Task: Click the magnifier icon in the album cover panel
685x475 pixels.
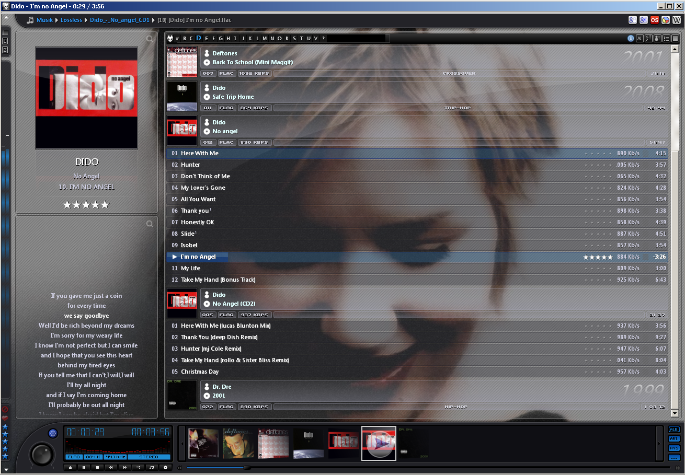Action: (x=150, y=39)
